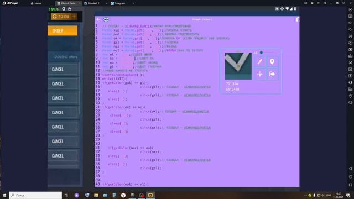
Task: Click line number 40 in the editor
Action: coord(97,184)
